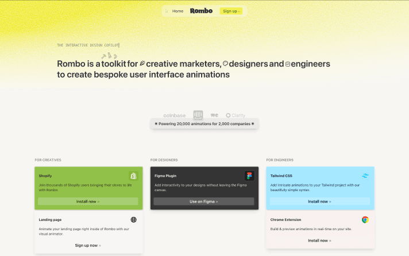The width and height of the screenshot is (409, 256).
Task: Click Install now on Chrome Extension card
Action: pyautogui.click(x=320, y=241)
